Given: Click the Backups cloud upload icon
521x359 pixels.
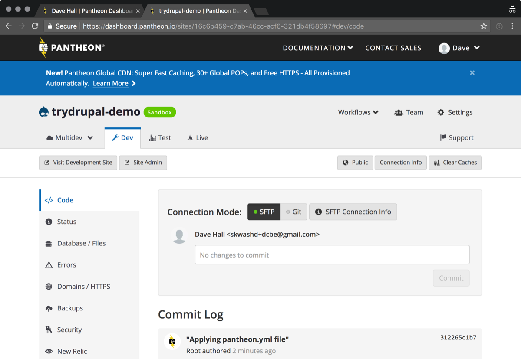Looking at the screenshot, I should point(49,308).
